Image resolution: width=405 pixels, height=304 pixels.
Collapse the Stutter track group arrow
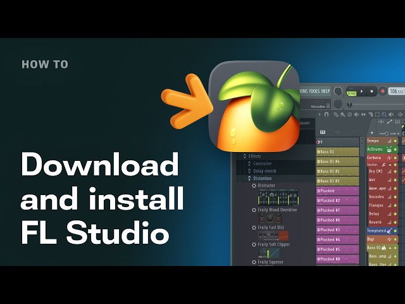click(390, 165)
